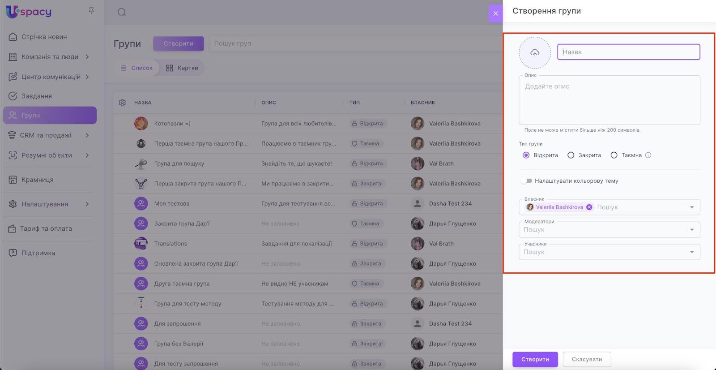Click the Опис description text area
Screen dimensions: 716x370
609,100
